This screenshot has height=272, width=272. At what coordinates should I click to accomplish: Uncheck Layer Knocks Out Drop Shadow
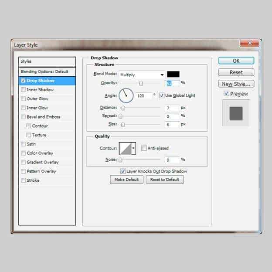(x=123, y=171)
